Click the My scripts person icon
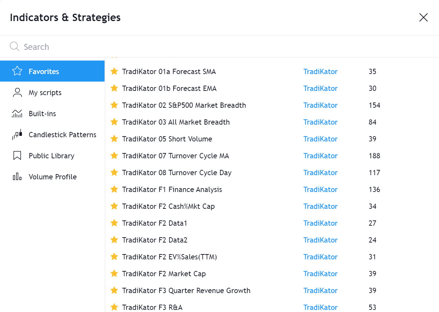This screenshot has width=439, height=312. click(17, 92)
